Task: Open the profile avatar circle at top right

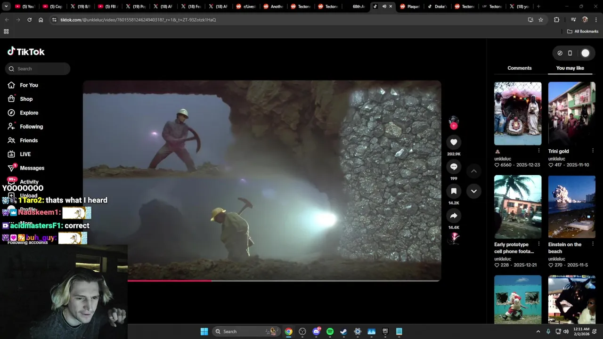Action: coord(585,53)
